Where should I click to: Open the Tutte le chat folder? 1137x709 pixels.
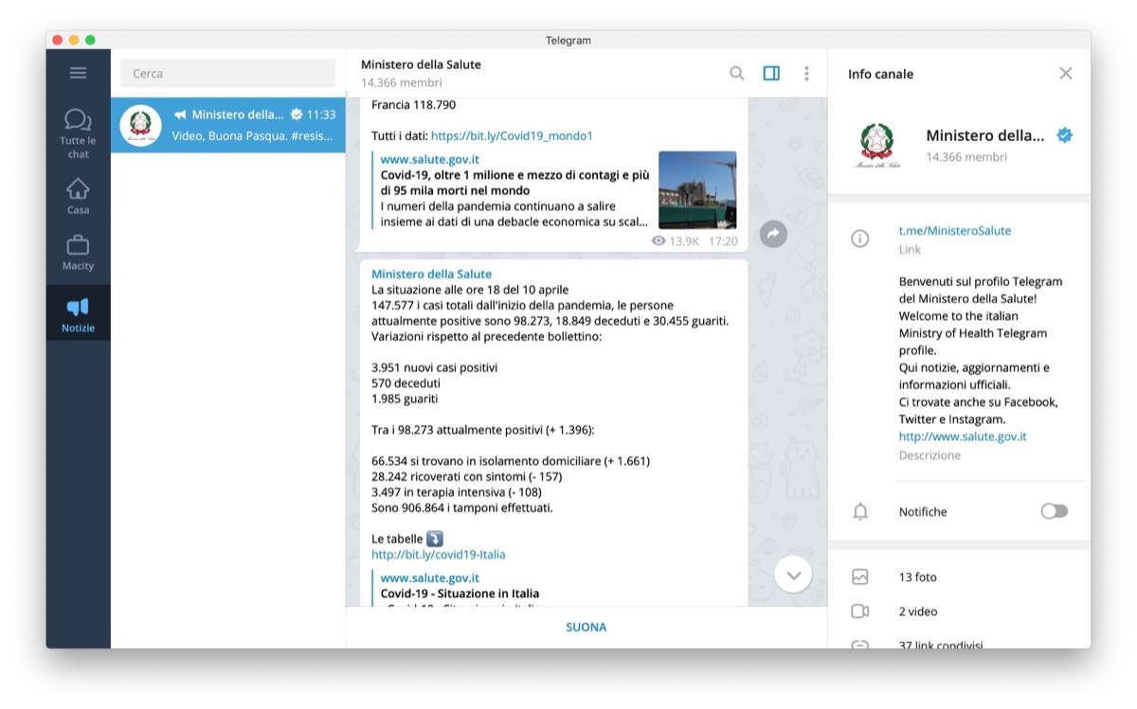tap(78, 133)
